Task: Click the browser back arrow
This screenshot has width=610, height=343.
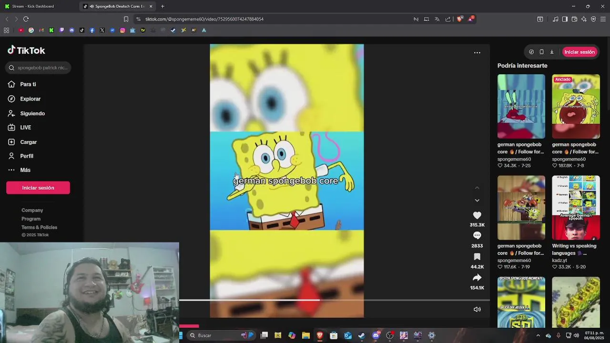Action: 7,19
